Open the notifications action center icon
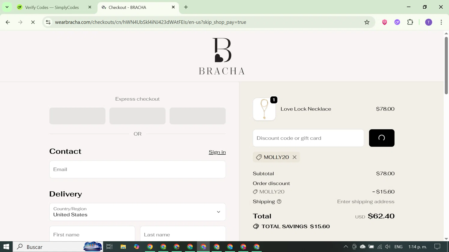 pos(437,247)
